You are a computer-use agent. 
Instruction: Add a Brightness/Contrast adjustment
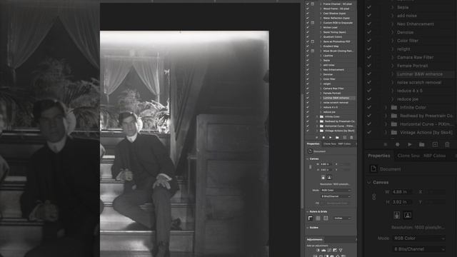(x=318, y=251)
